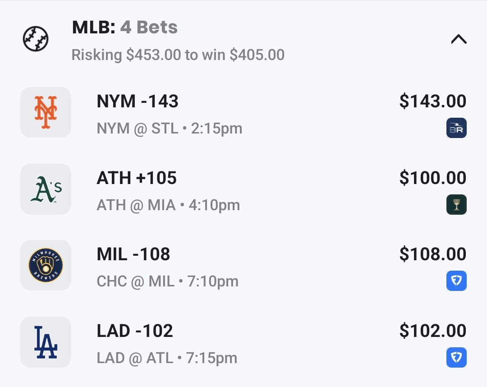The height and width of the screenshot is (387, 487).
Task: Click the $100.00 wager amount
Action: pos(432,178)
